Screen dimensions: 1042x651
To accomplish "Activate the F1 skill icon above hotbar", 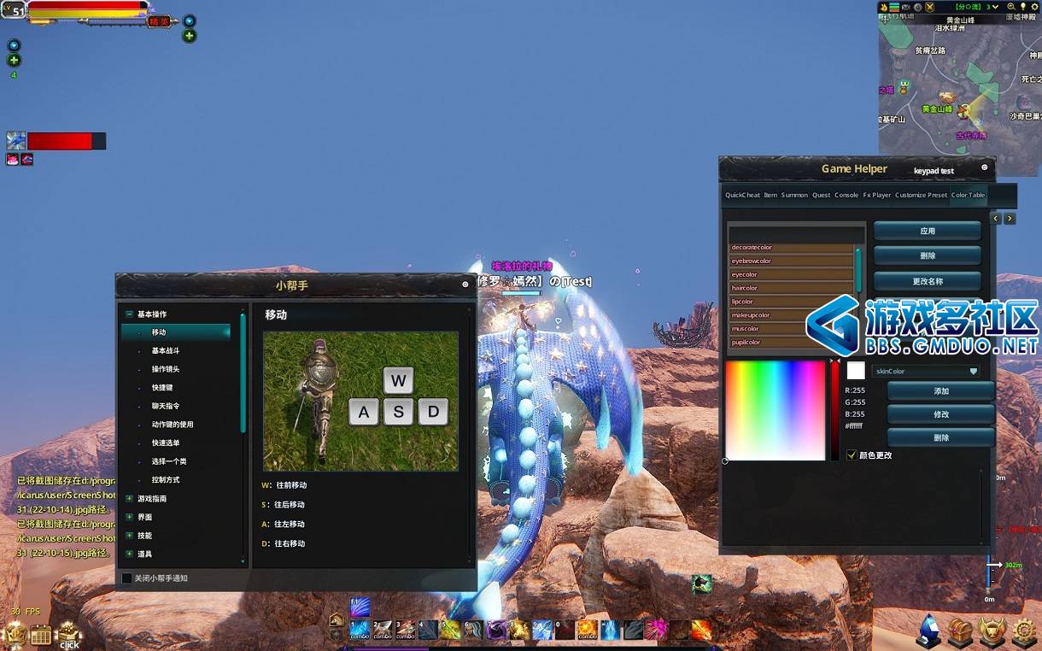I will [360, 607].
